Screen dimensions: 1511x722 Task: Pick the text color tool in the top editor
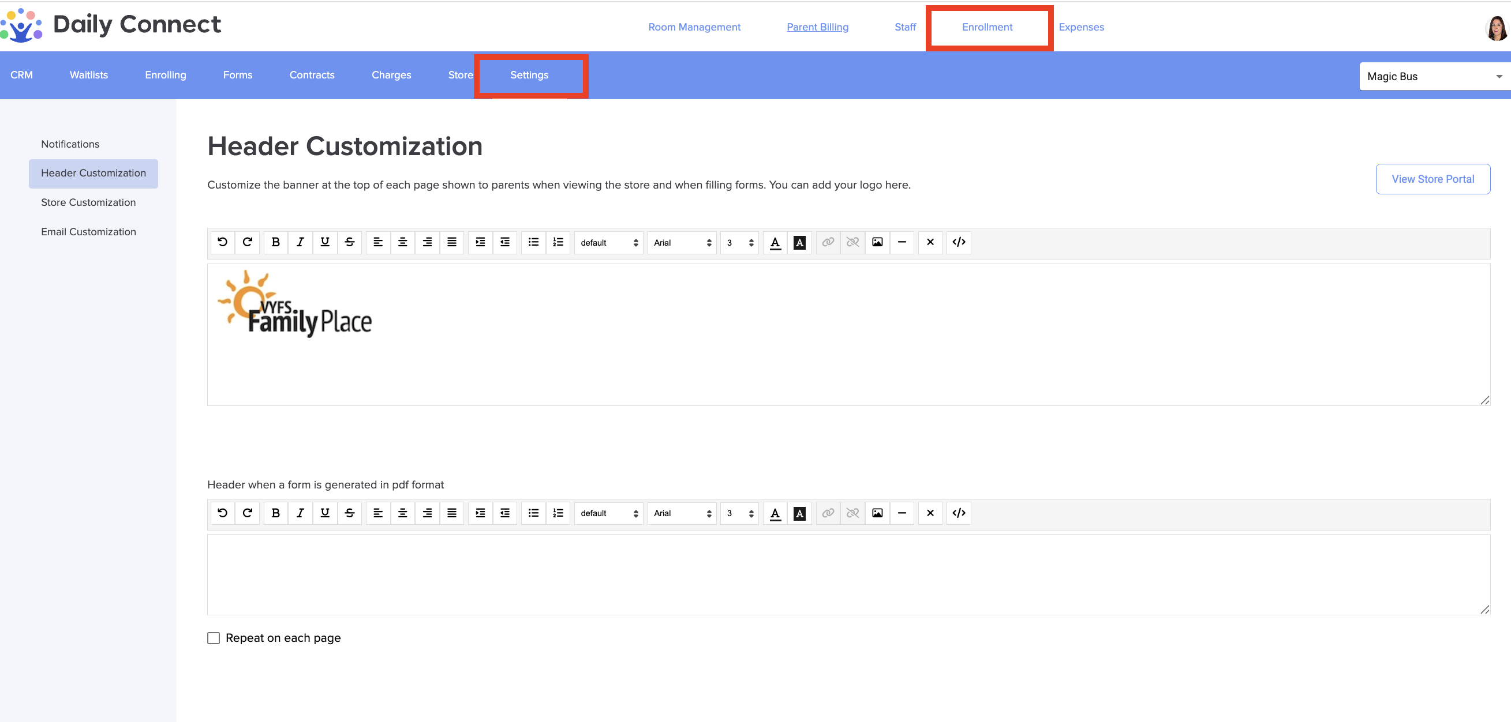coord(775,242)
